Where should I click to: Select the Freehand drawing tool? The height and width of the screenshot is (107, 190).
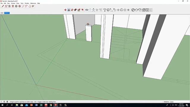click(x=6, y=6)
